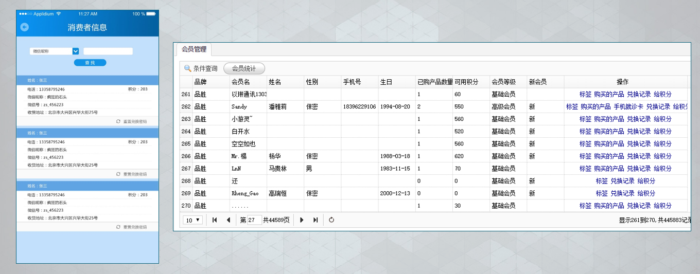Viewport: 700px width, 274px height.
Task: Open the rows-per-page dropdown showing 10
Action: (193, 220)
